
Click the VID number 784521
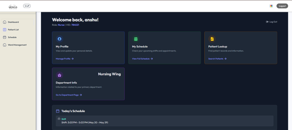click(x=75, y=25)
